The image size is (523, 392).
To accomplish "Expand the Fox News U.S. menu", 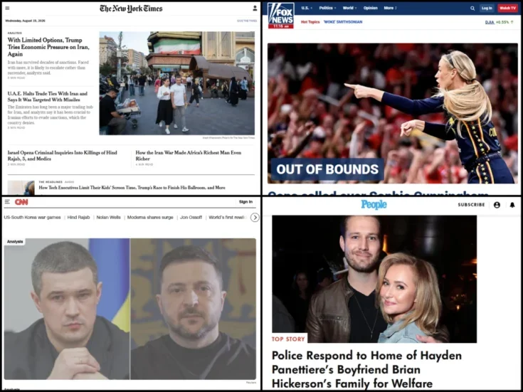I will pyautogui.click(x=307, y=8).
